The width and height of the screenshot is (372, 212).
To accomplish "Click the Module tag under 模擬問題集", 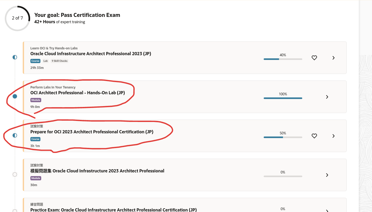I will click(x=36, y=178).
